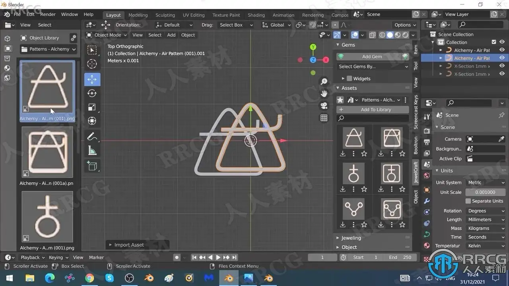The width and height of the screenshot is (509, 286).
Task: Click the Add Gem button
Action: [x=373, y=57]
